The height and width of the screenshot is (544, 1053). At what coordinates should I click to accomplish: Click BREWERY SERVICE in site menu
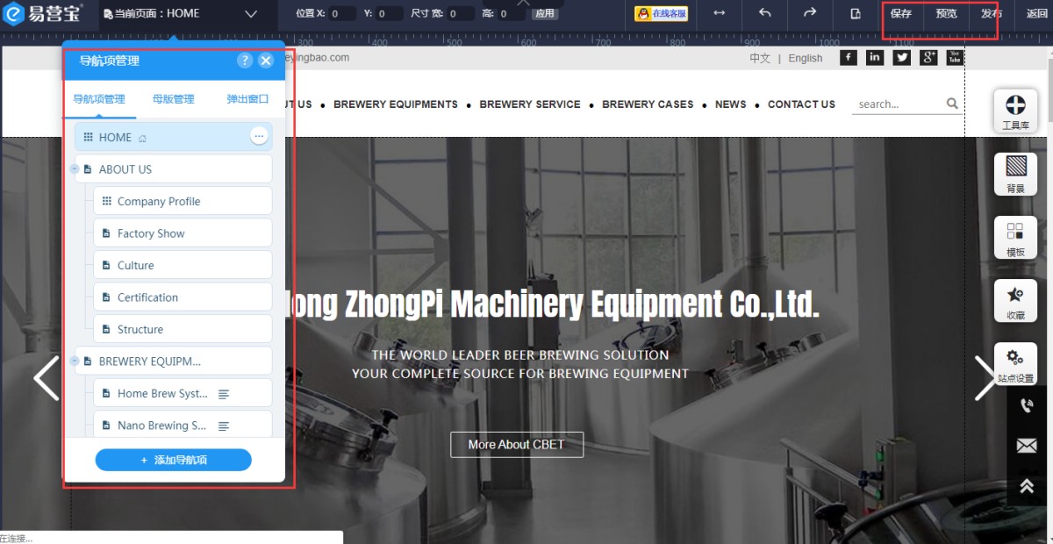click(530, 104)
